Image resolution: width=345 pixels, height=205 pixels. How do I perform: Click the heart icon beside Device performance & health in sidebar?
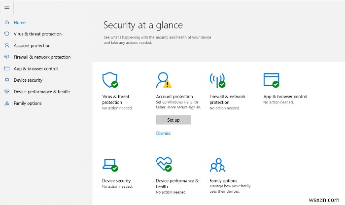pos(7,92)
